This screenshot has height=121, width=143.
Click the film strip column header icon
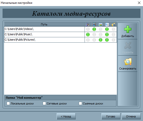point(94,25)
